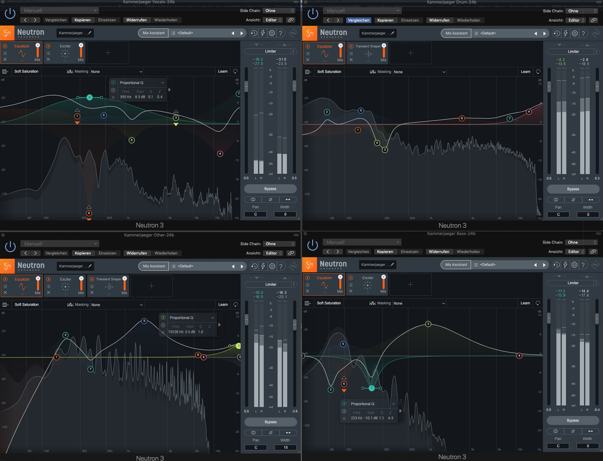603x461 pixels.
Task: Click lightning zero-latency icon in Drum window
Action: tap(565, 33)
